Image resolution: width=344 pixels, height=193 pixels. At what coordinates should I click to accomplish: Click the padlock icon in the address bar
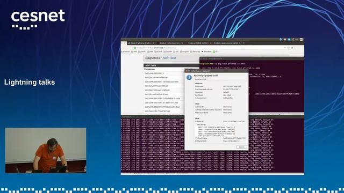(x=135, y=48)
